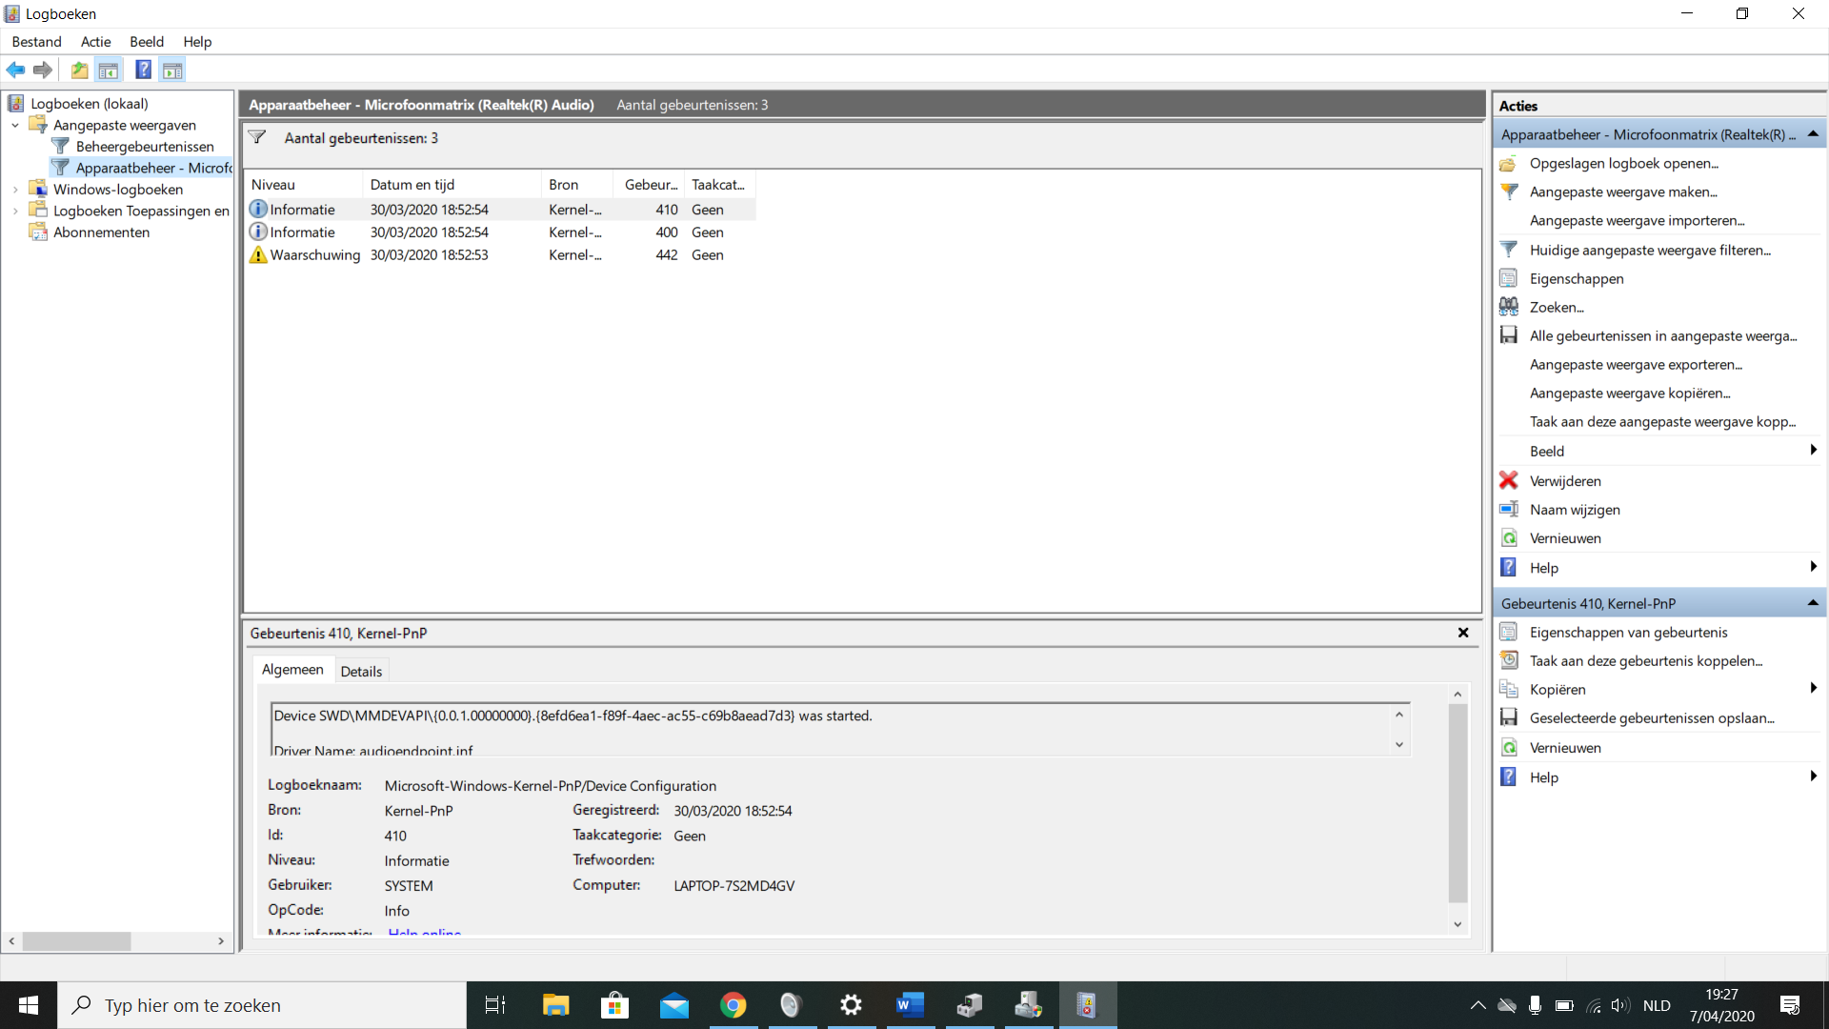This screenshot has width=1829, height=1029.
Task: Expand Logboeken Toepassingen en services node
Action: [15, 211]
